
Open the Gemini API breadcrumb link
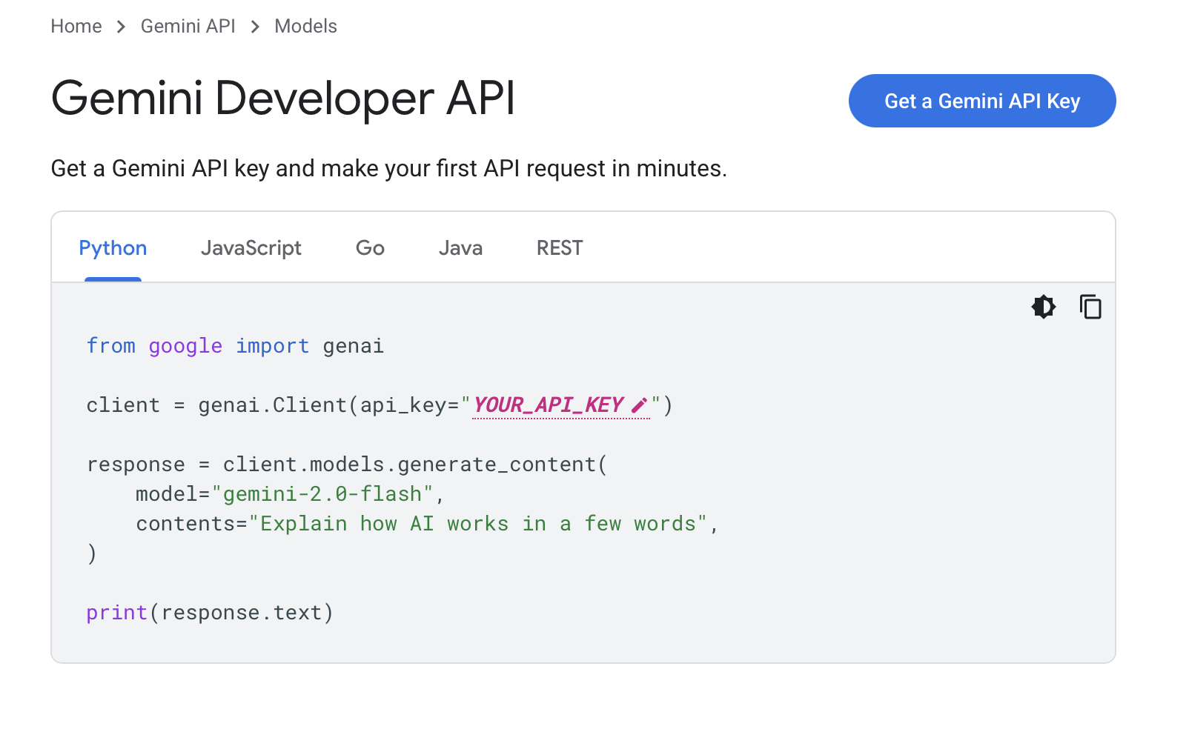pyautogui.click(x=188, y=27)
